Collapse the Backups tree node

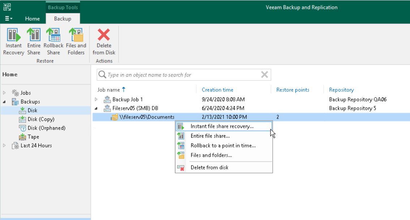click(4, 102)
